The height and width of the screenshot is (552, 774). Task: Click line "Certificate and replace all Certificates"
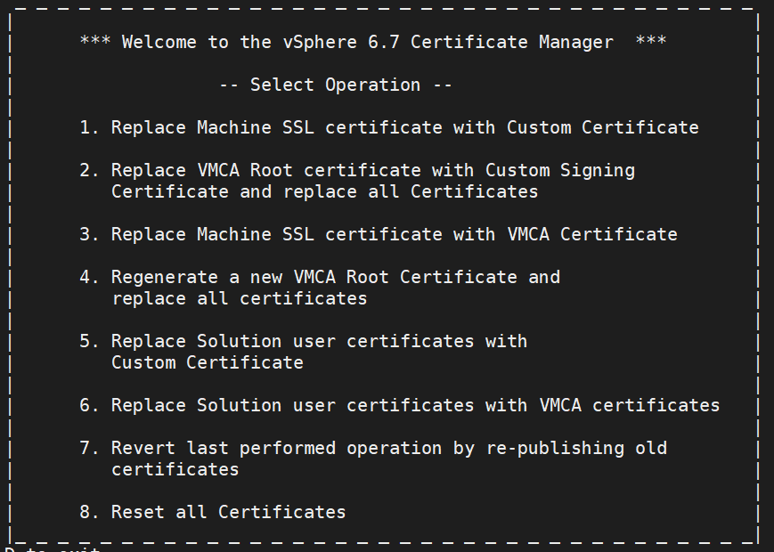pos(324,191)
